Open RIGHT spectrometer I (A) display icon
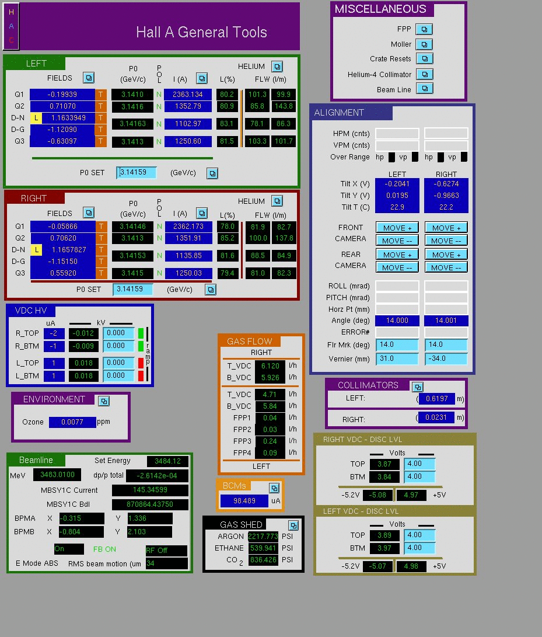542x637 pixels. [202, 213]
